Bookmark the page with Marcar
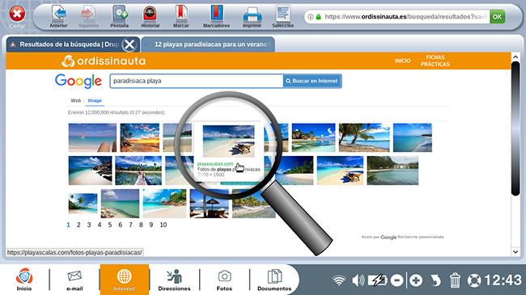 pos(181,16)
